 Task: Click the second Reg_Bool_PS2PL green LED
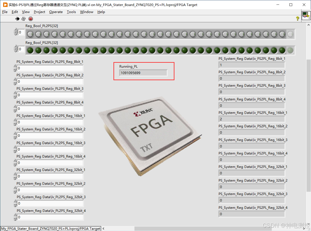point(39,50)
